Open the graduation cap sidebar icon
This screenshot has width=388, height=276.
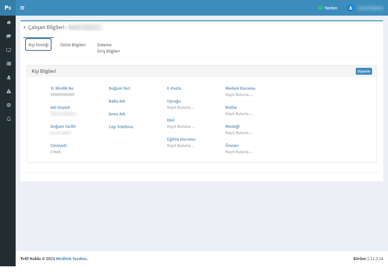(9, 36)
